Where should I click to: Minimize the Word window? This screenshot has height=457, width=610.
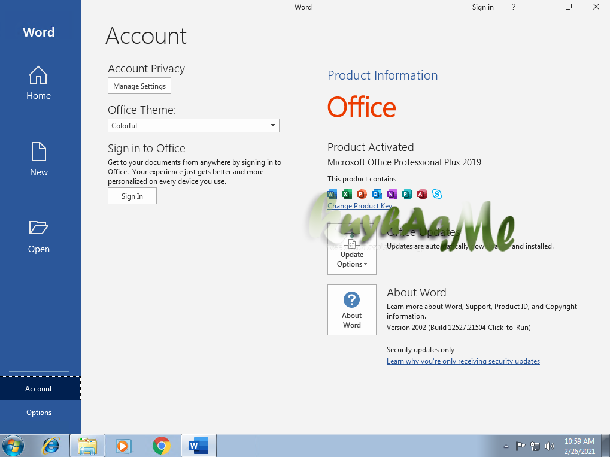click(541, 7)
